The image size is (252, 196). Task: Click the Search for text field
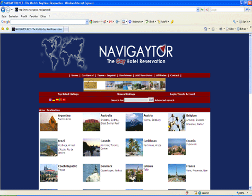pyautogui.click(x=136, y=100)
